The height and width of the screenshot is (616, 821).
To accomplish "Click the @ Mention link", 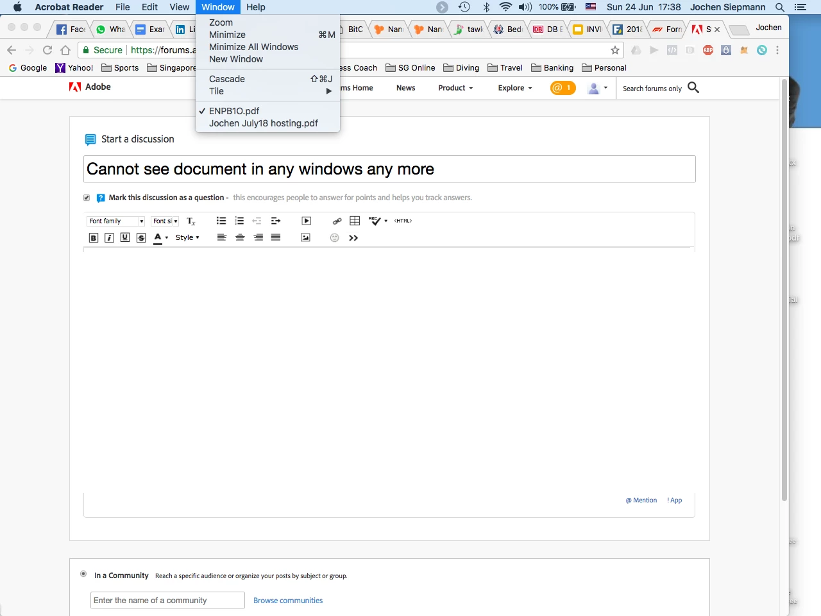I will coord(641,501).
